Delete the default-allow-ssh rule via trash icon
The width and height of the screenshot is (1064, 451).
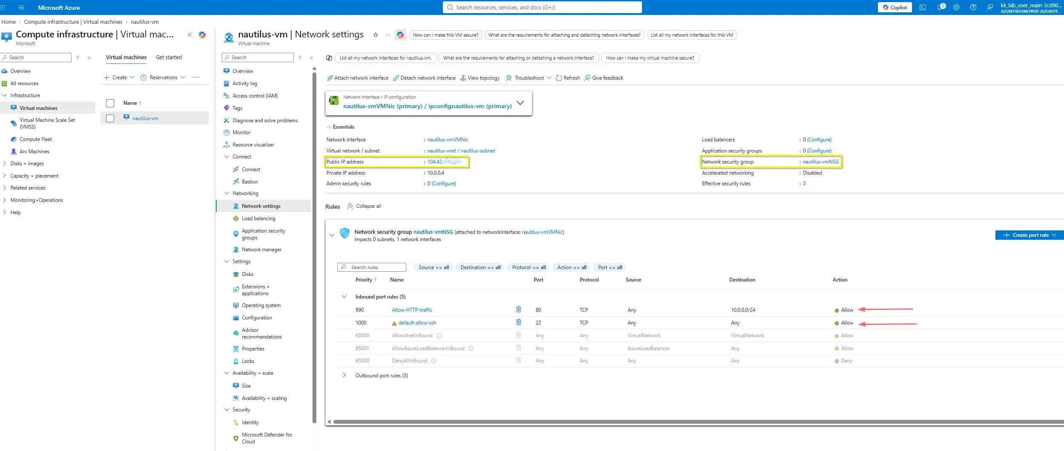coord(519,322)
